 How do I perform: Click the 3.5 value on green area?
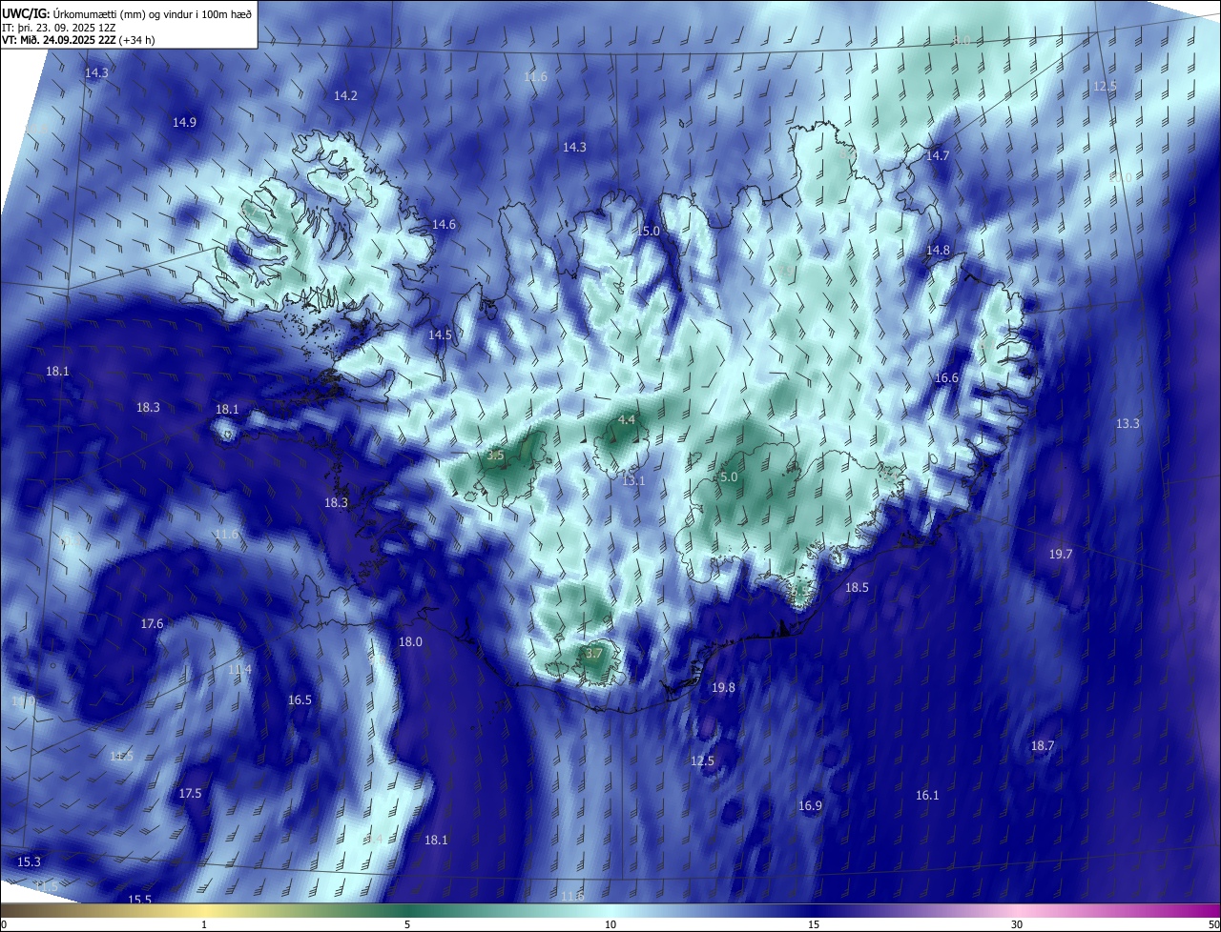coord(495,456)
